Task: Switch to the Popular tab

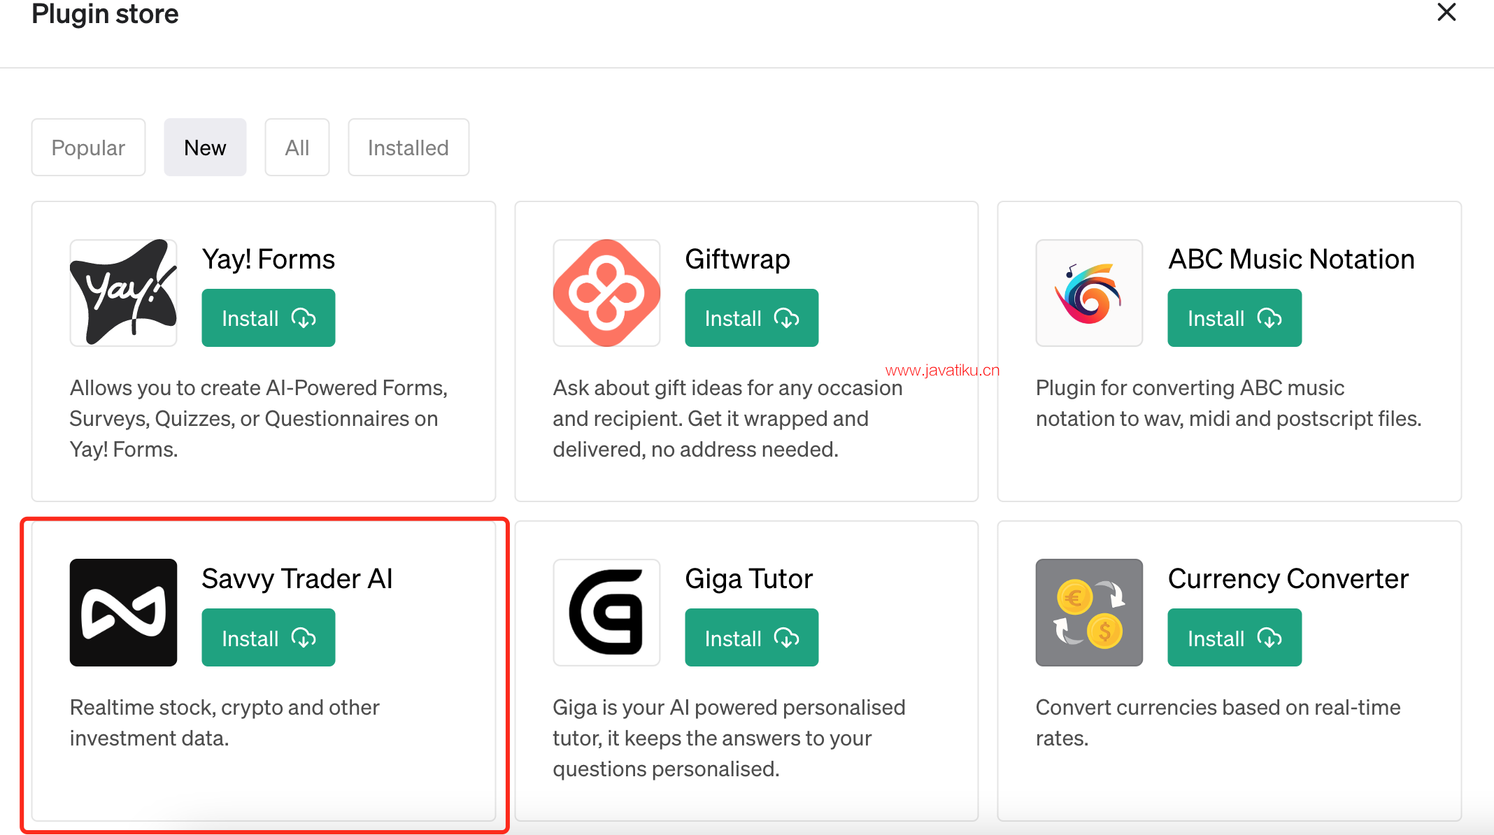Action: (x=88, y=148)
